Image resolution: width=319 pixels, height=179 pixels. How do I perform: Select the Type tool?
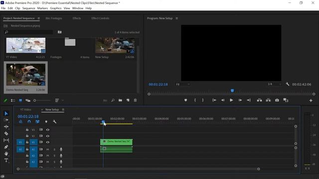tap(6, 160)
